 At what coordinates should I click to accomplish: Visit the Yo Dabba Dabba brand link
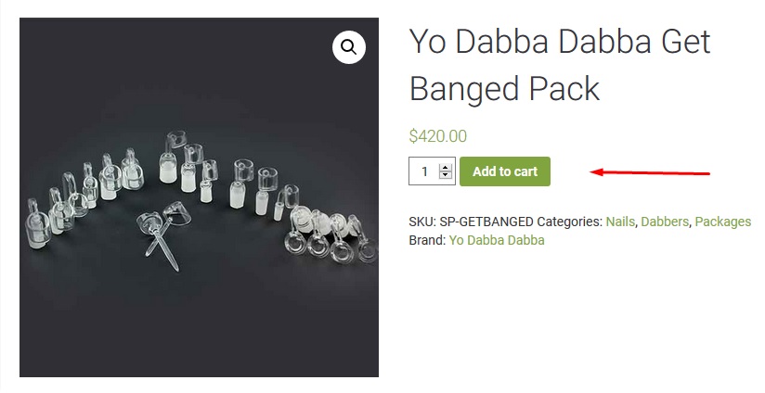pos(497,240)
